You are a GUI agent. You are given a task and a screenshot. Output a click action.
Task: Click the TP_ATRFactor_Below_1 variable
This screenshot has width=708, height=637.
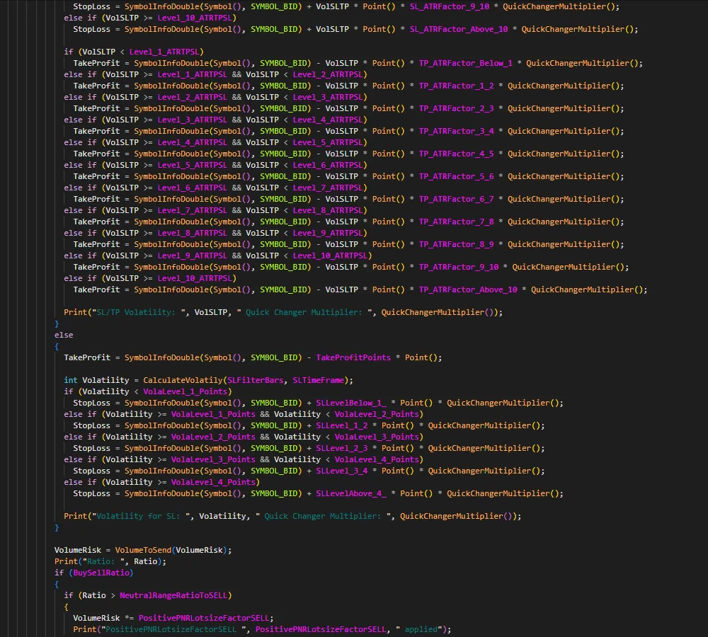click(x=465, y=63)
